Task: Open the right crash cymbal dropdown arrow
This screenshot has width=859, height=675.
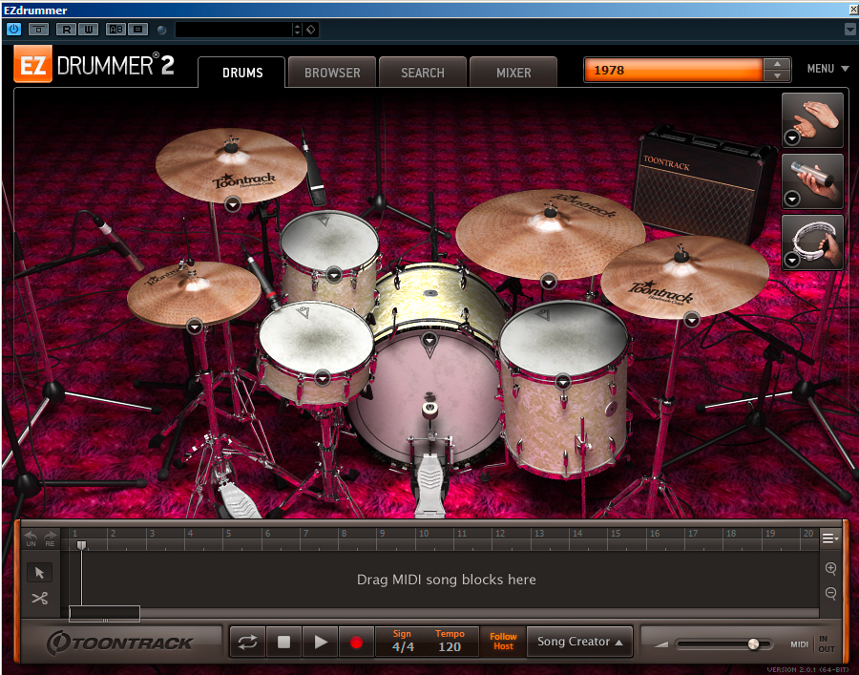Action: pos(692,320)
